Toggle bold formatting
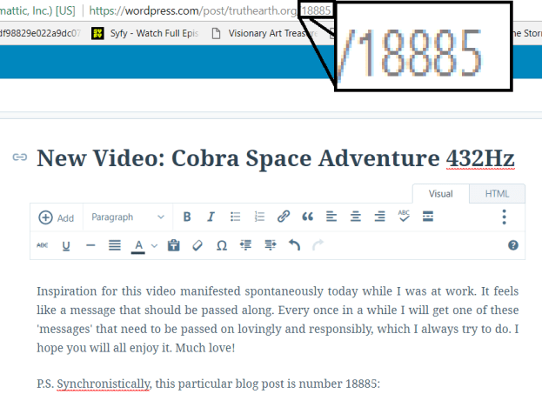Image resolution: width=542 pixels, height=394 pixels. tap(187, 217)
